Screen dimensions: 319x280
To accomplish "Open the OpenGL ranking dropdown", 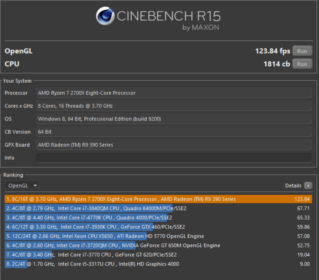I will [x=22, y=185].
